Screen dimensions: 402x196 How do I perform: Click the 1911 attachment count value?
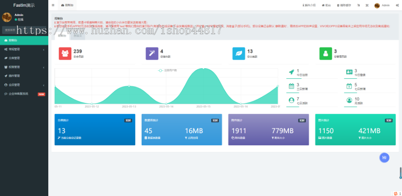[239, 131]
